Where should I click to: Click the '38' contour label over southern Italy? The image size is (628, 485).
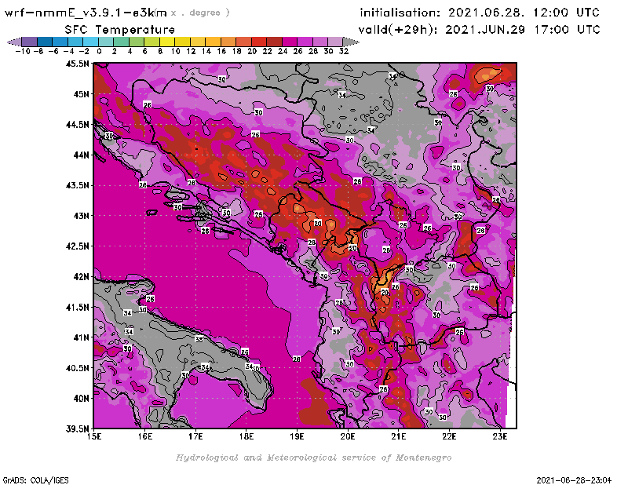click(199, 340)
